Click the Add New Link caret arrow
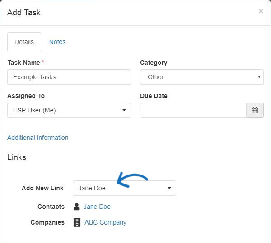This screenshot has width=271, height=243. 169,188
